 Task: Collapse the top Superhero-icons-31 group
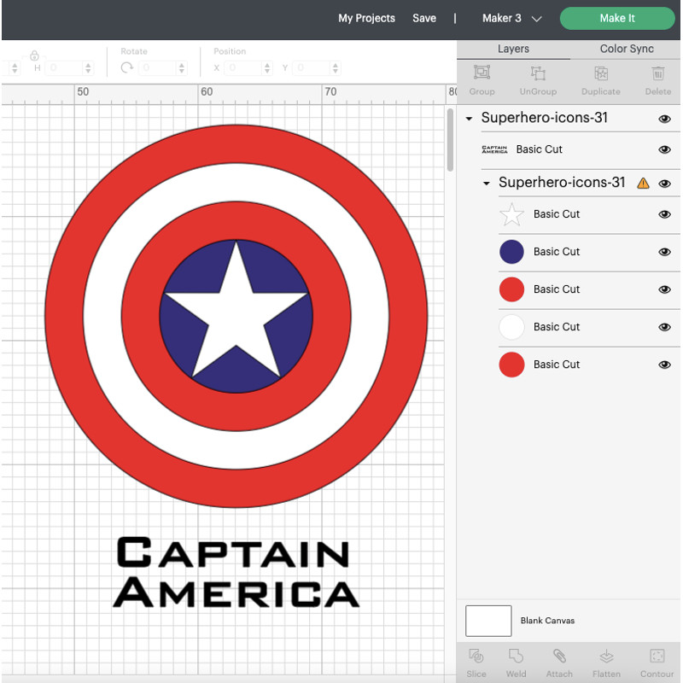(469, 119)
